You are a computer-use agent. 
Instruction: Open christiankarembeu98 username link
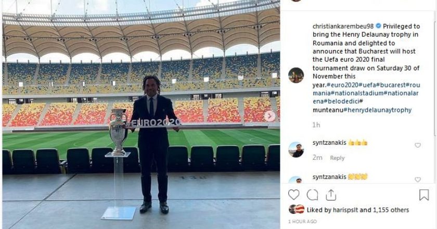343,26
